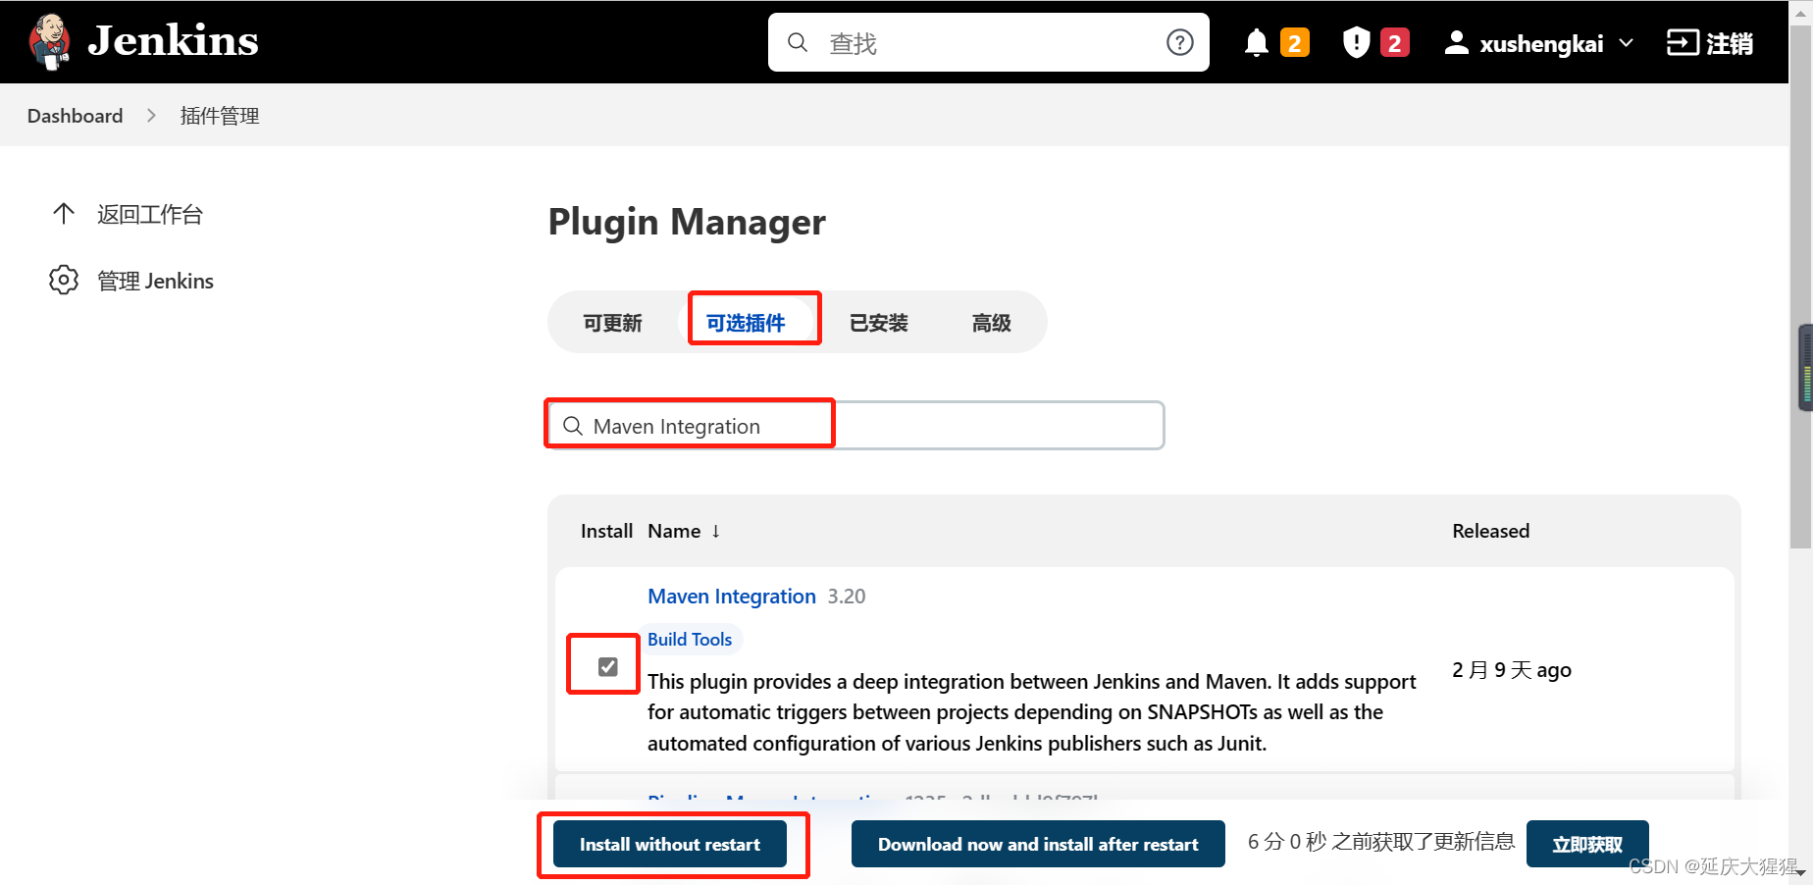
Task: Click the orange notification count badge
Action: (x=1295, y=43)
